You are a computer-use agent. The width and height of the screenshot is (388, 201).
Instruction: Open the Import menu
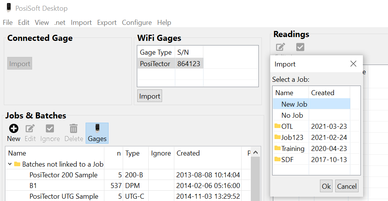[x=81, y=23]
